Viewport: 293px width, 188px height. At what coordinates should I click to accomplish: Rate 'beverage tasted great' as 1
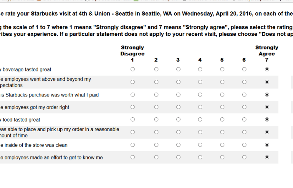coord(132,69)
